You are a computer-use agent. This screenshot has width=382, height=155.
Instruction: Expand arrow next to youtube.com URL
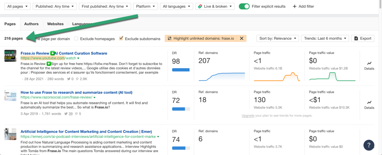[78, 58]
